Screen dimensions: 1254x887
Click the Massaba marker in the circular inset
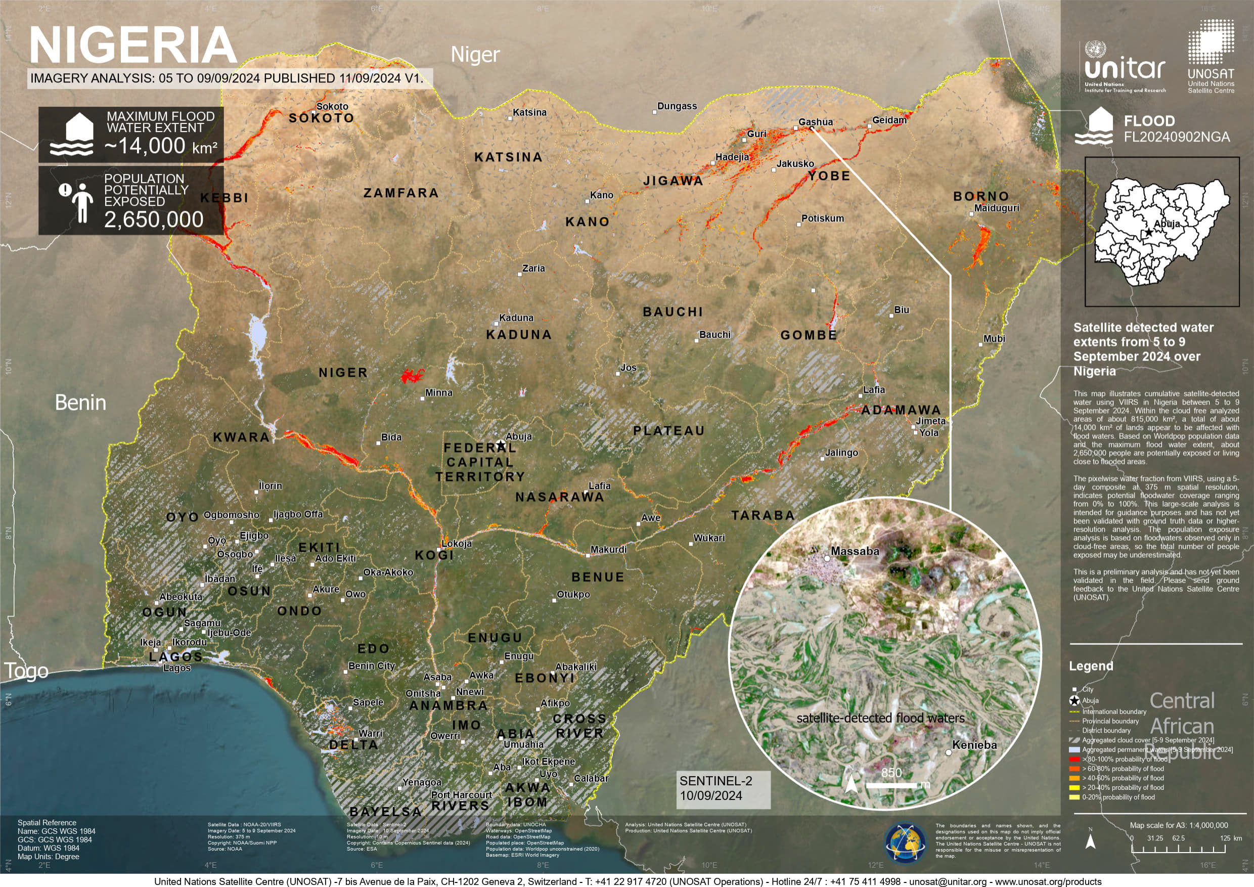pyautogui.click(x=827, y=559)
